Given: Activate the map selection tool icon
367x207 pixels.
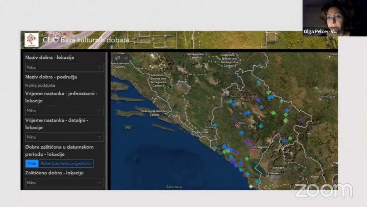Looking at the screenshot, I should point(118,58).
